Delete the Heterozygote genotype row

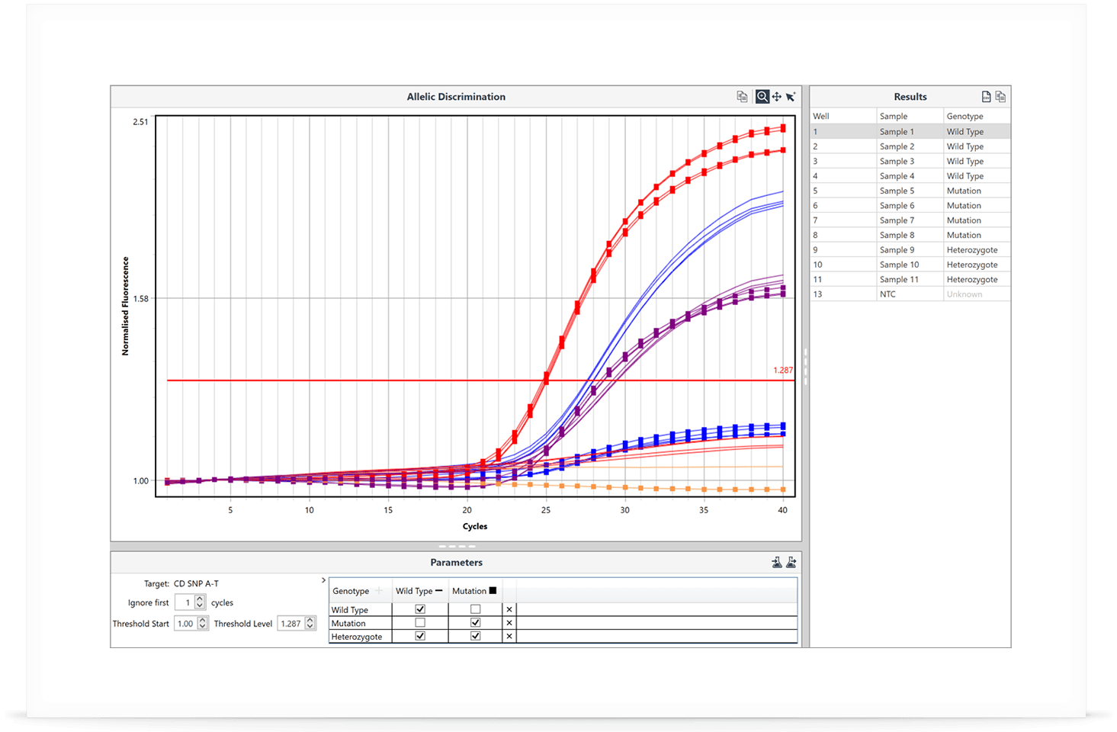[509, 636]
